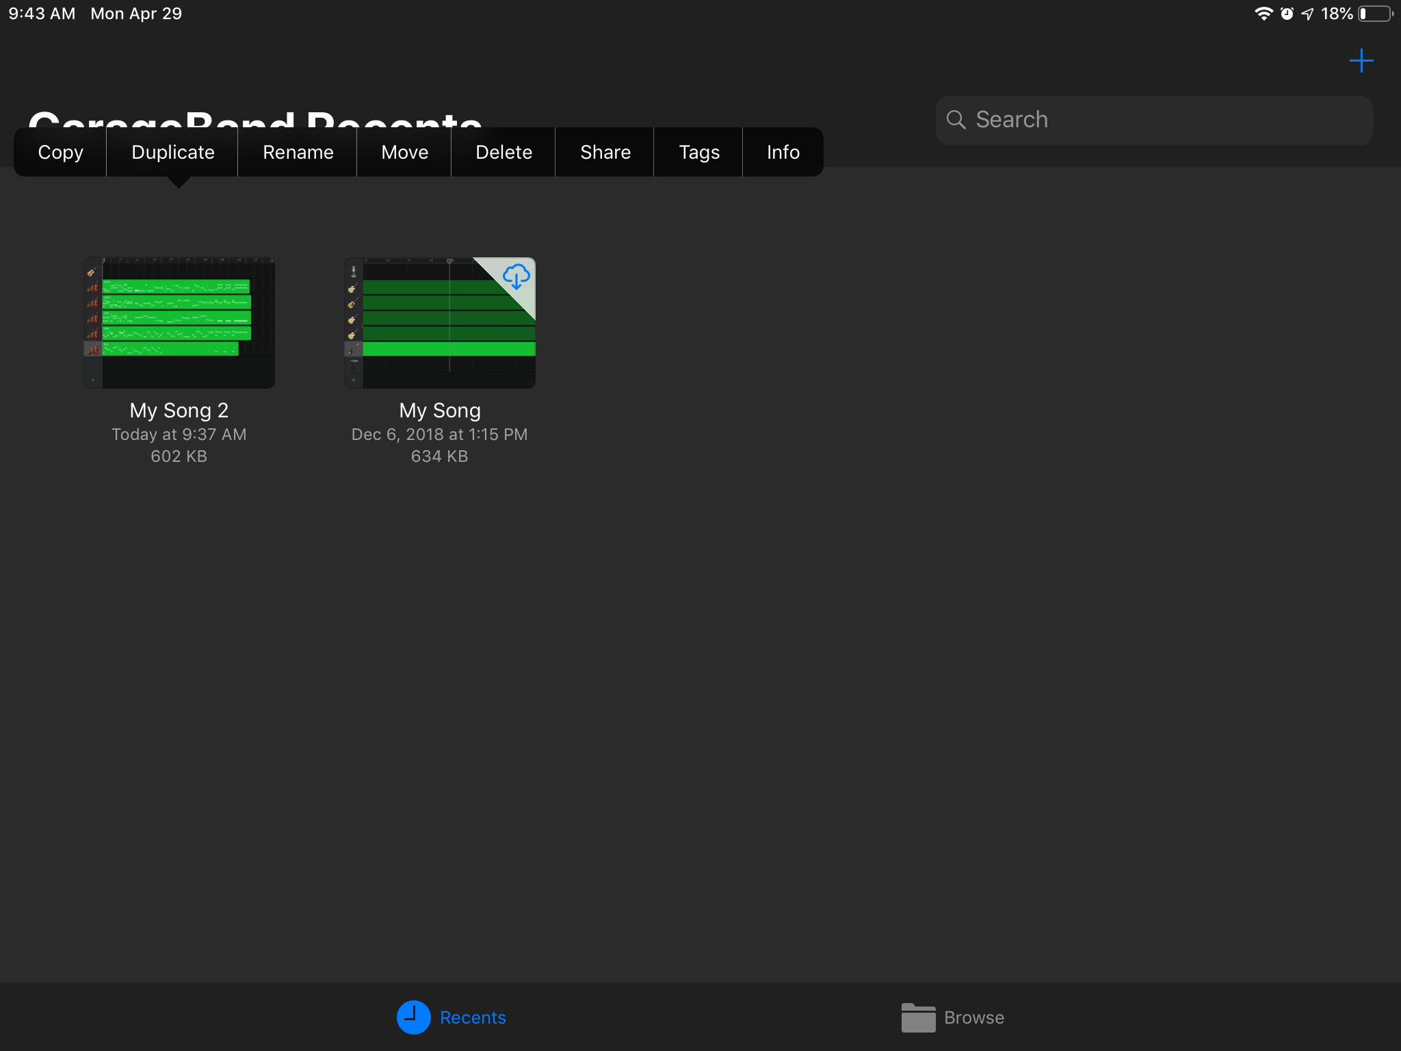Tap the 'Dec 6, 2018 at 1:15 PM' text
The width and height of the screenshot is (1401, 1051).
pyautogui.click(x=440, y=434)
